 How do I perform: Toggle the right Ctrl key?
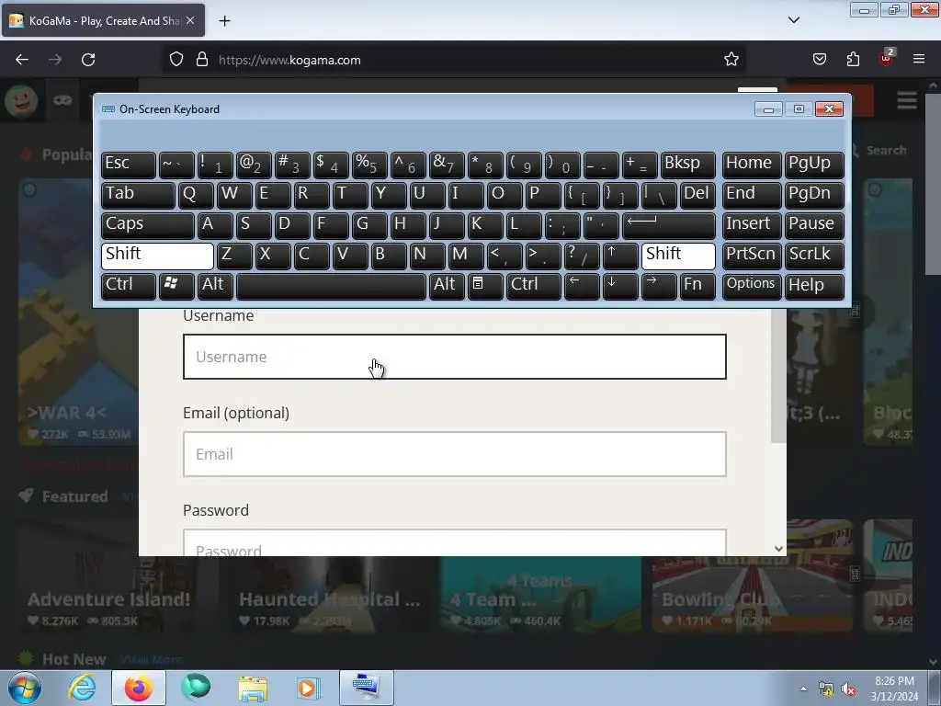coord(534,285)
